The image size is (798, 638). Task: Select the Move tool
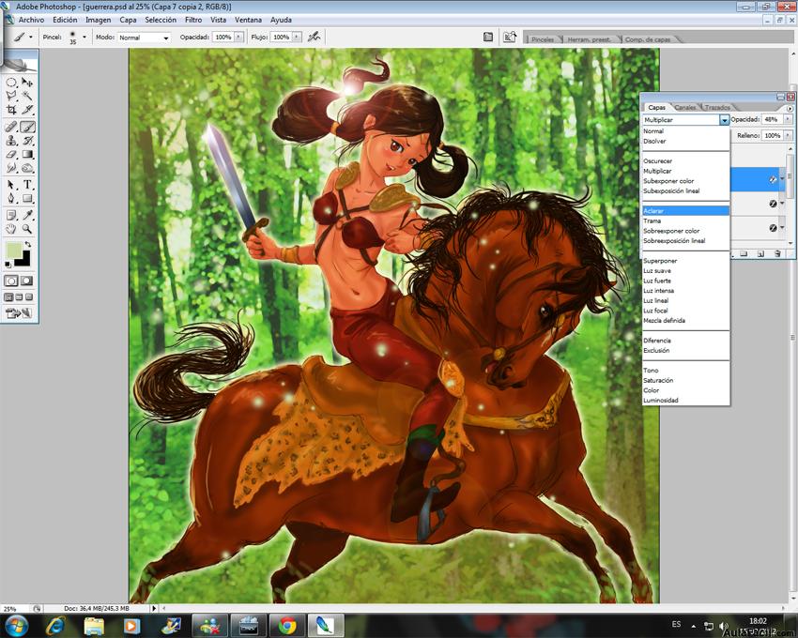tap(27, 82)
